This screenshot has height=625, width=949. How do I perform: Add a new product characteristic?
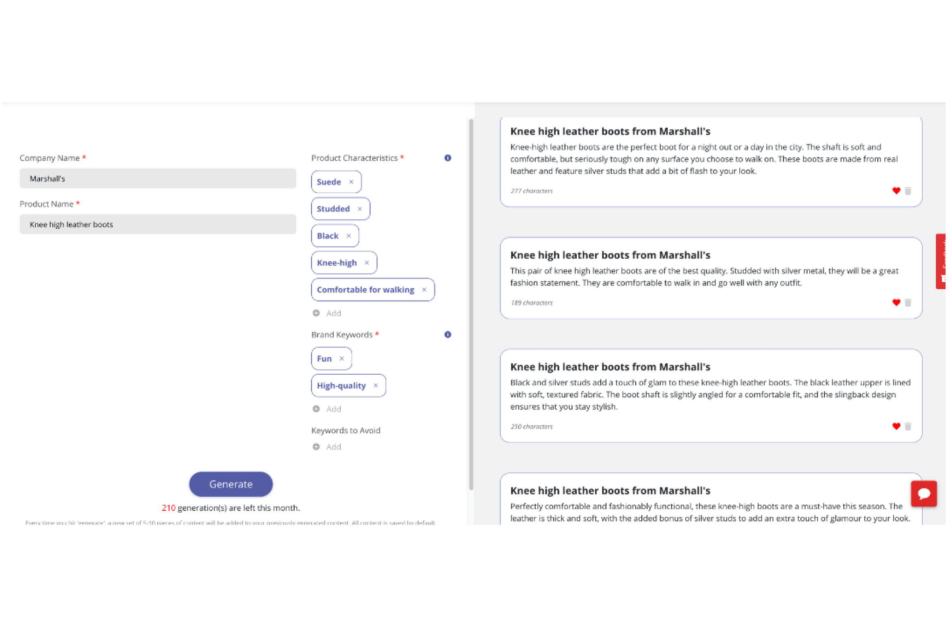point(327,313)
